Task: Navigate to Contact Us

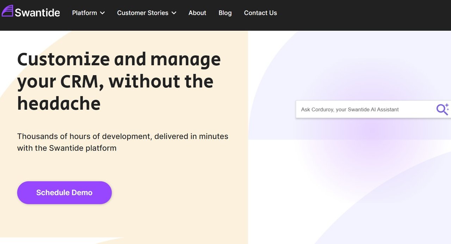Action: coord(260,13)
